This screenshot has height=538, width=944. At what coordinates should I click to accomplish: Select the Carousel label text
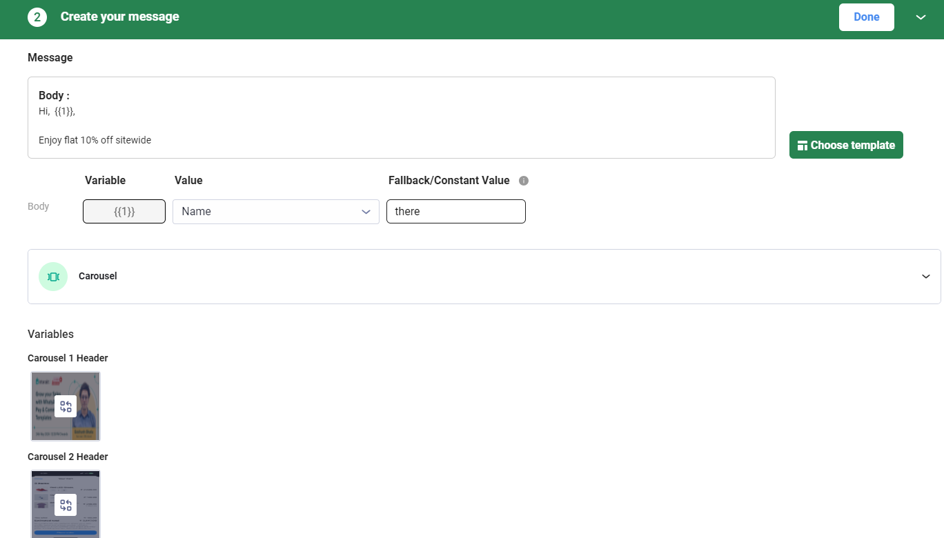[x=97, y=276]
